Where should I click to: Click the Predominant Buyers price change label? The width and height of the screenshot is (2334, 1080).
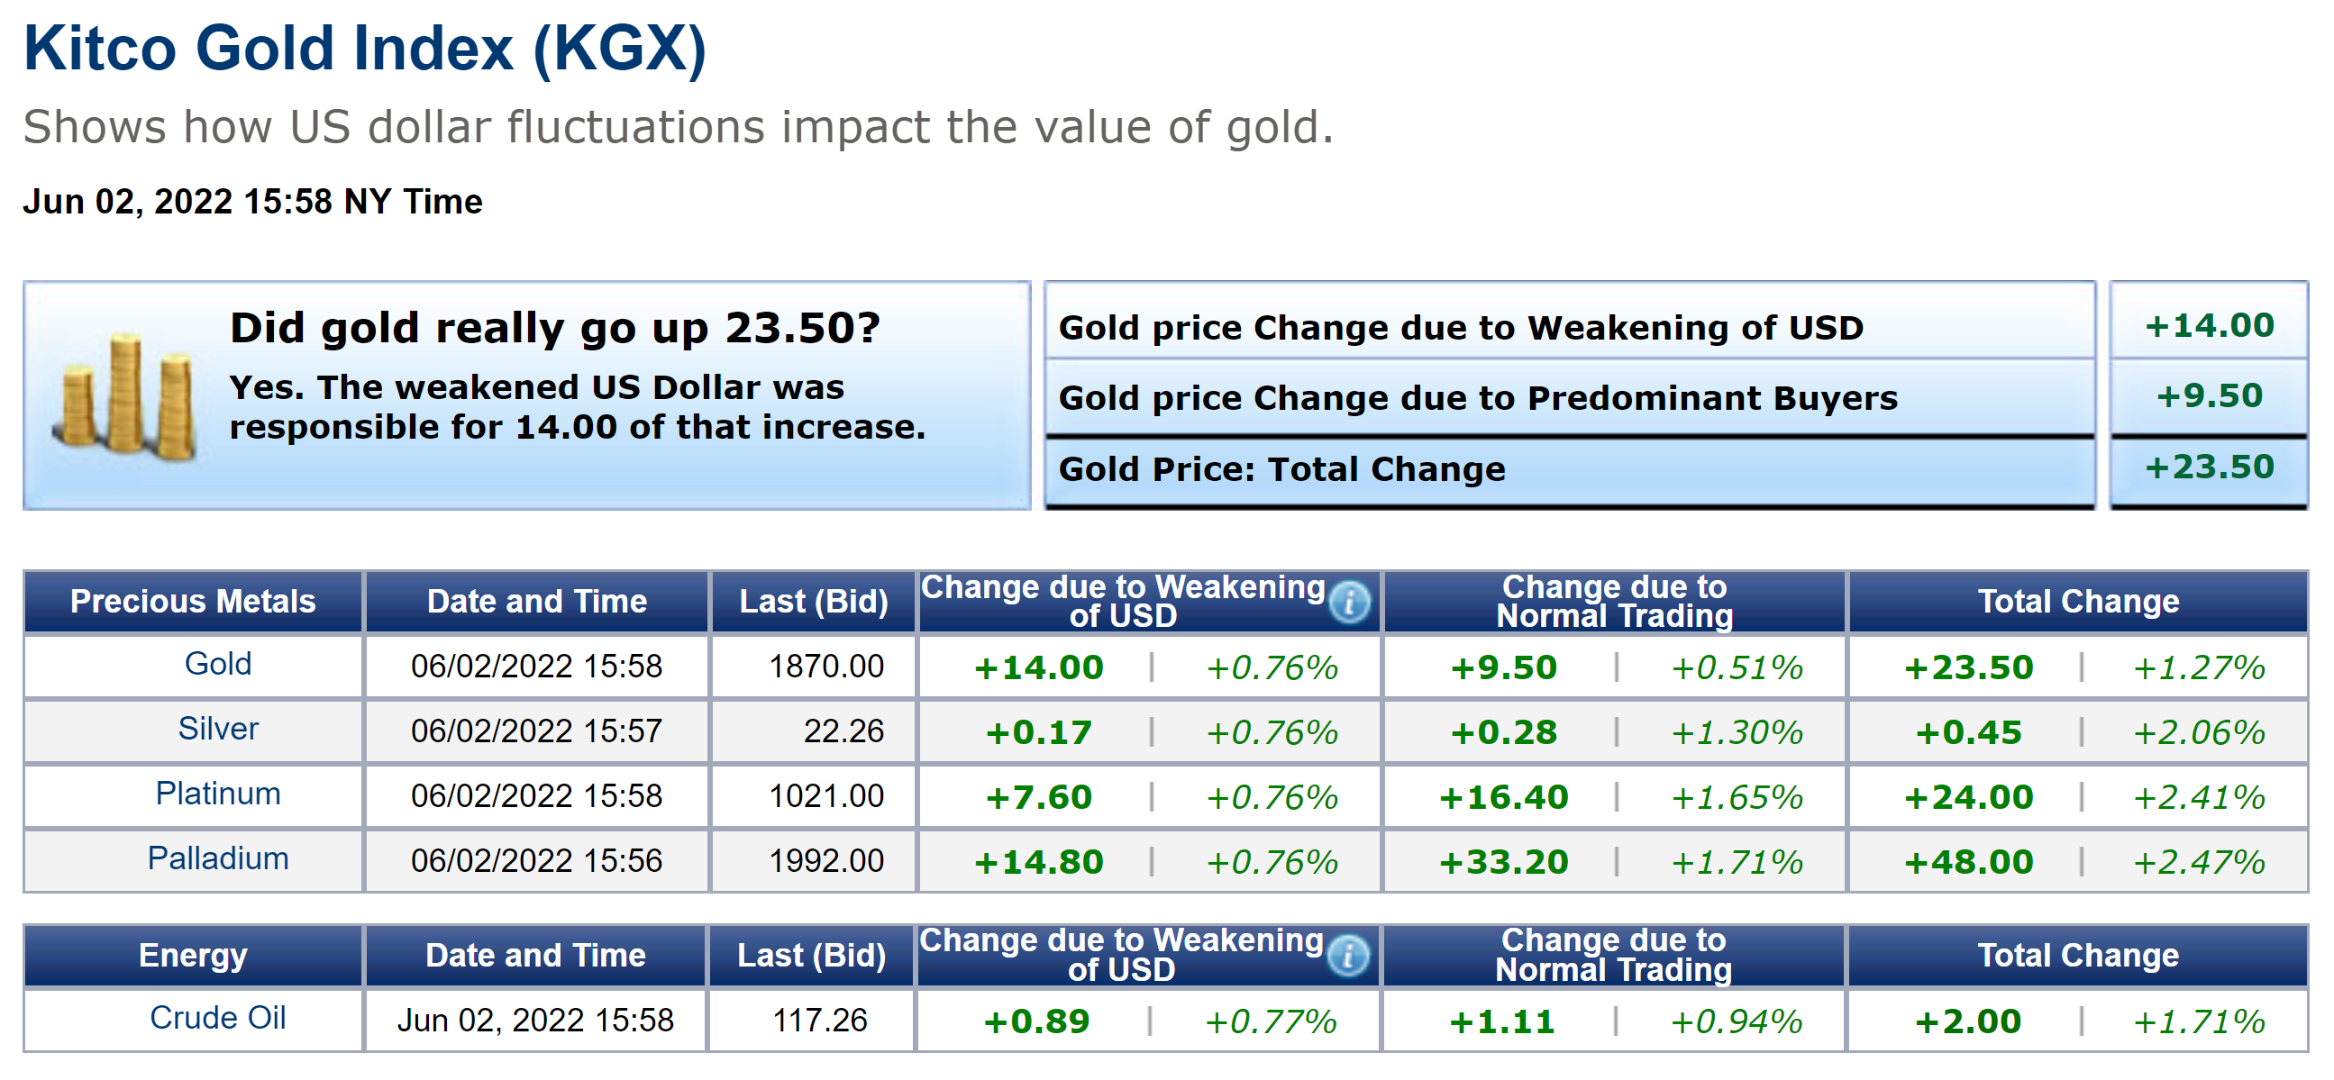(1477, 398)
